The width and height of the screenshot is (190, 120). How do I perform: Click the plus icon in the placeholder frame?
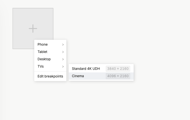point(33,28)
